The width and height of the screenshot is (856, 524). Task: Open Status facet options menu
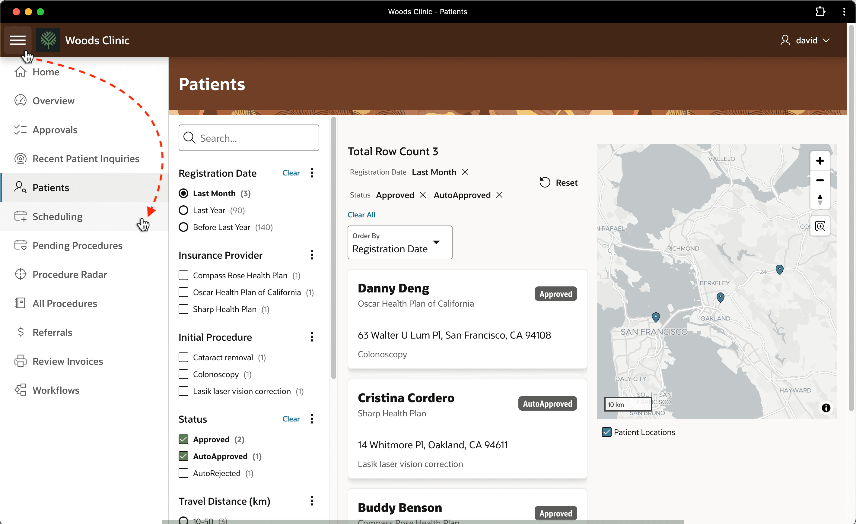click(x=312, y=419)
